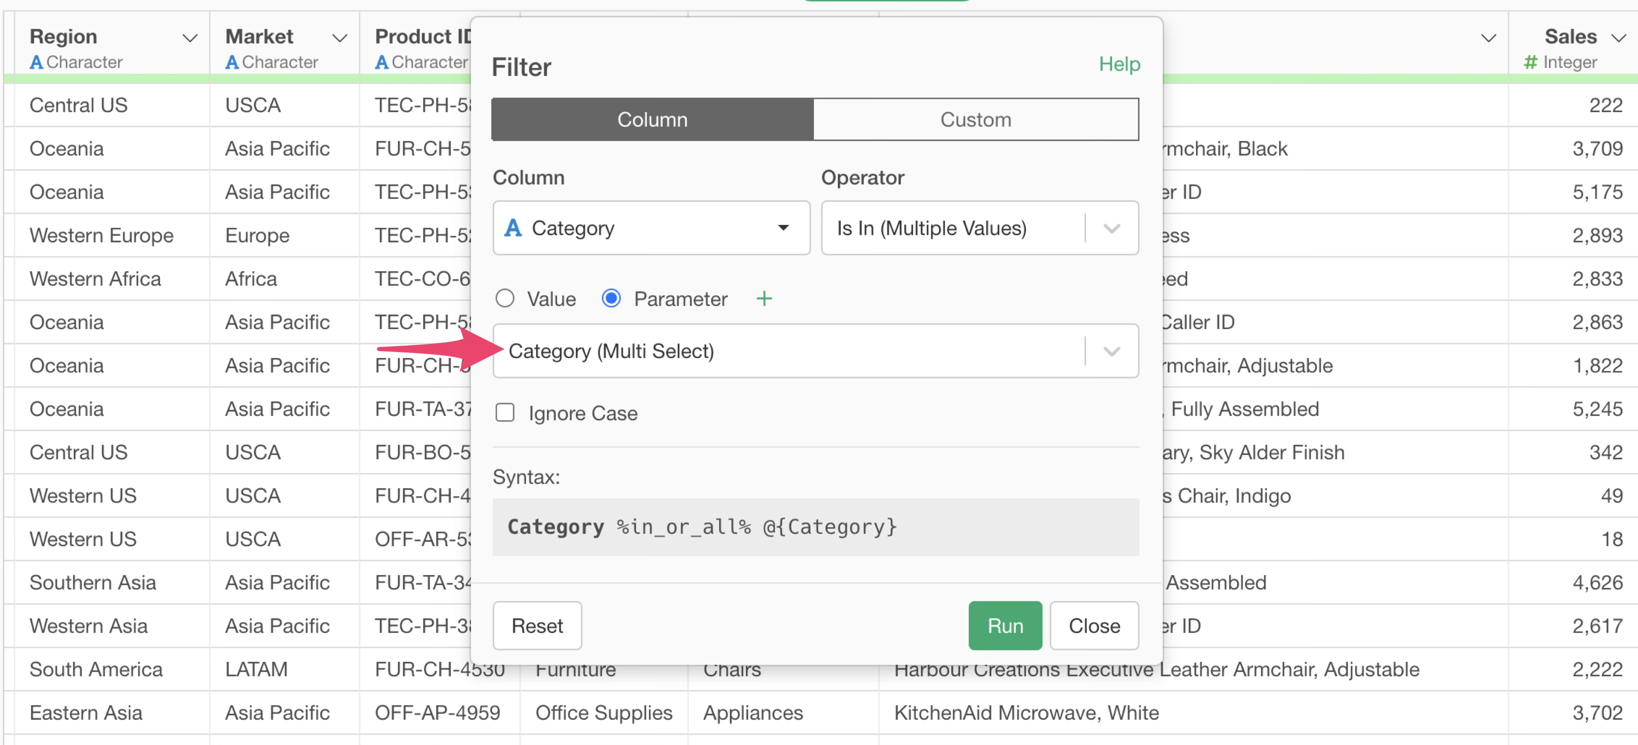The width and height of the screenshot is (1638, 745).
Task: Open the Category column dropdown
Action: point(651,228)
